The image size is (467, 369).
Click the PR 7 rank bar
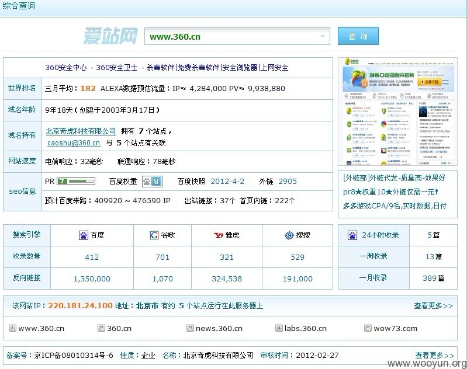[x=76, y=181]
